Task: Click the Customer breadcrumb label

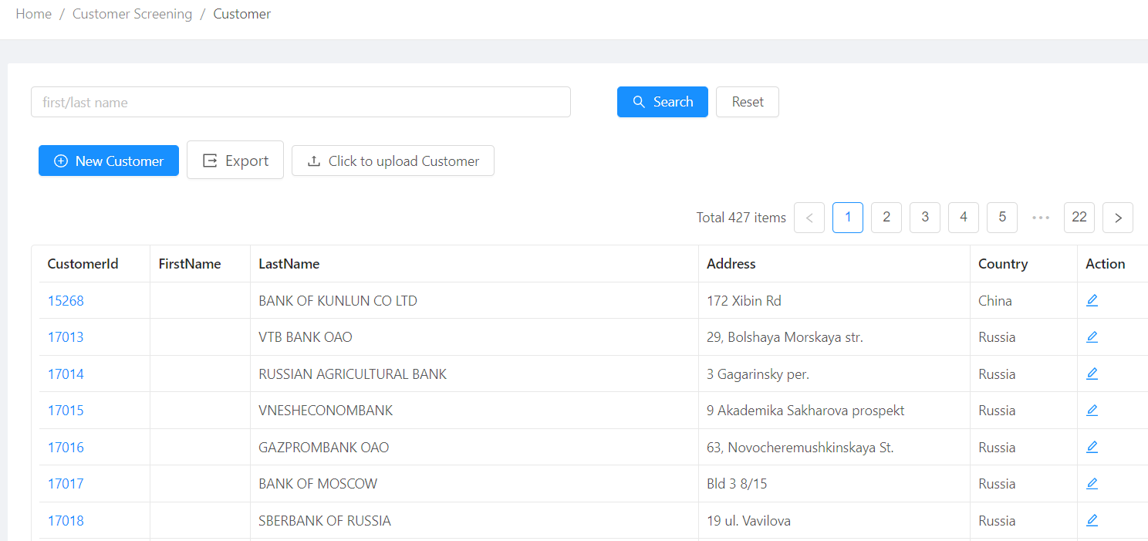Action: (x=242, y=14)
